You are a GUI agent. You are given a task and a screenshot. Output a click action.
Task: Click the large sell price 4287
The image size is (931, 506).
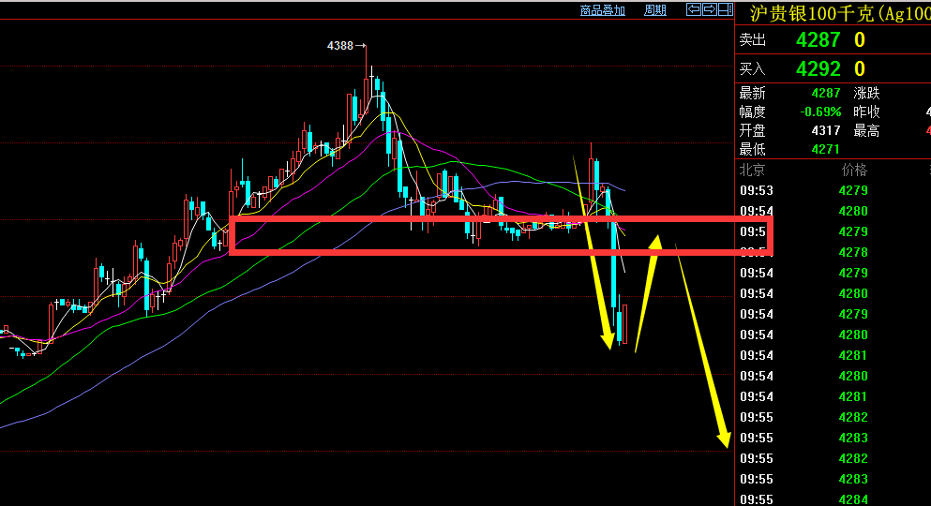coord(818,39)
